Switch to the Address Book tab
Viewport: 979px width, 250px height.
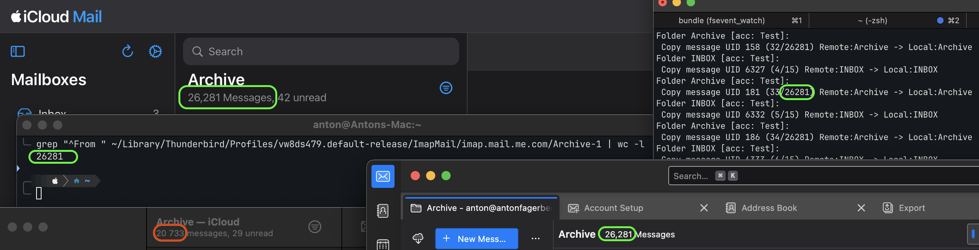pos(769,208)
